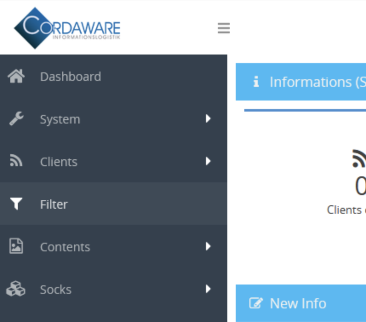Click the System wrench icon

[16, 119]
